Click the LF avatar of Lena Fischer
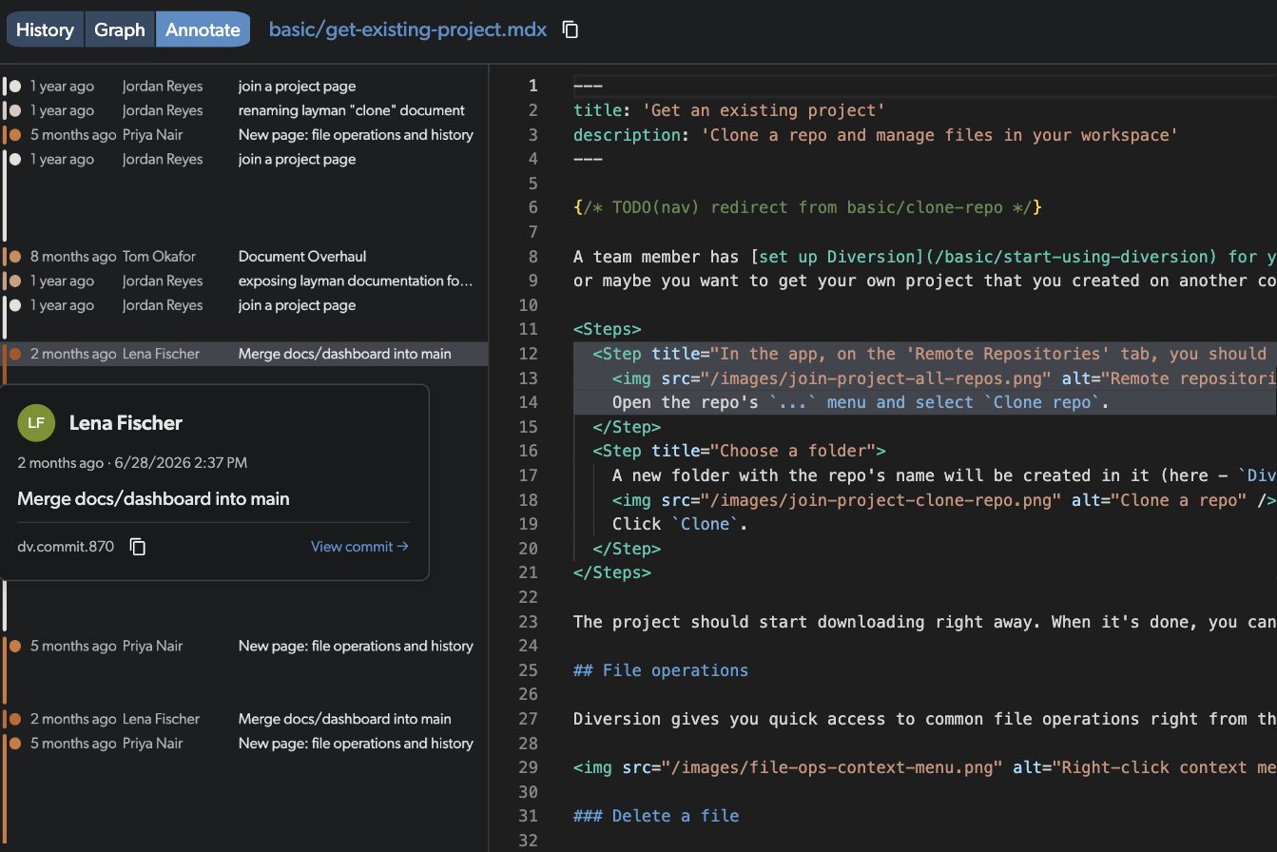The width and height of the screenshot is (1277, 852). click(36, 423)
